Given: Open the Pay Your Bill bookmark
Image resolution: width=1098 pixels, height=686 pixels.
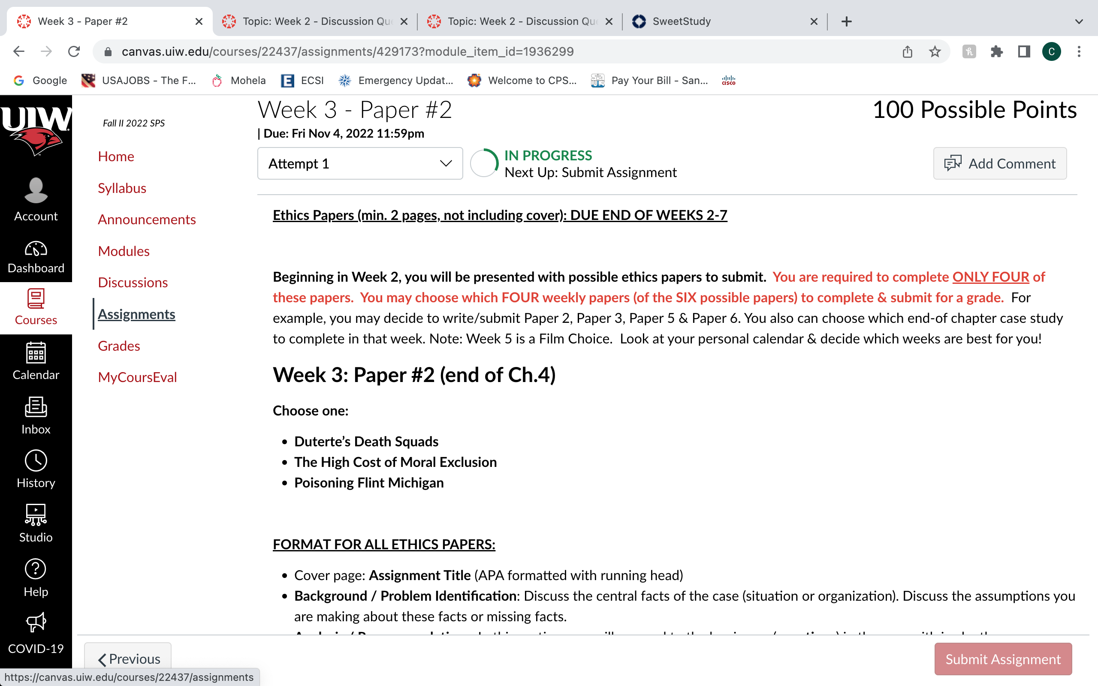Looking at the screenshot, I should coord(649,80).
